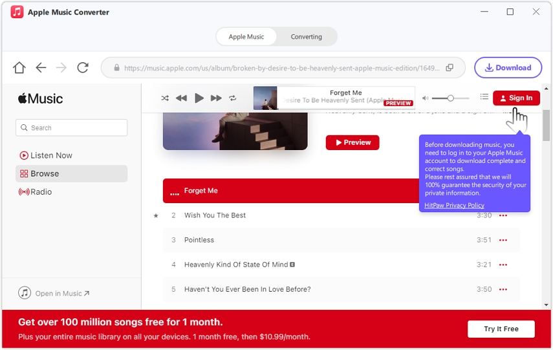Click the now playing album thumbnail
Screen dimensions: 553x350
[x=265, y=98]
